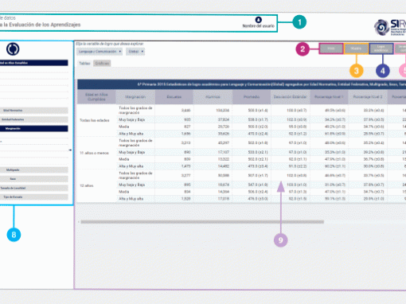The width and height of the screenshot is (406, 304).
Task: Click the horizontal scrollbar below the table
Action: point(202,222)
